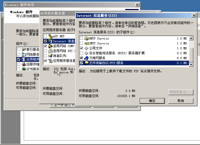Click the IIS subcomponent list scrollbar thumb

191,55
